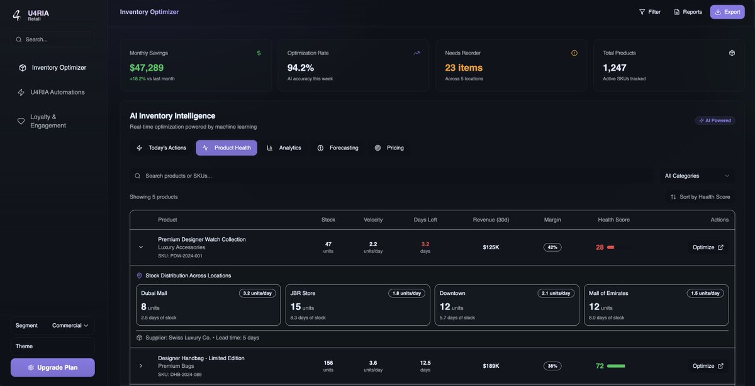Click the Loyalty & Engagement heart icon

[21, 121]
